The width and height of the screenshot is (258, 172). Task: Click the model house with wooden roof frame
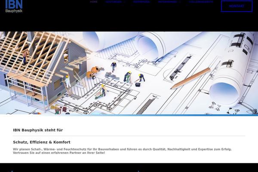[41, 64]
